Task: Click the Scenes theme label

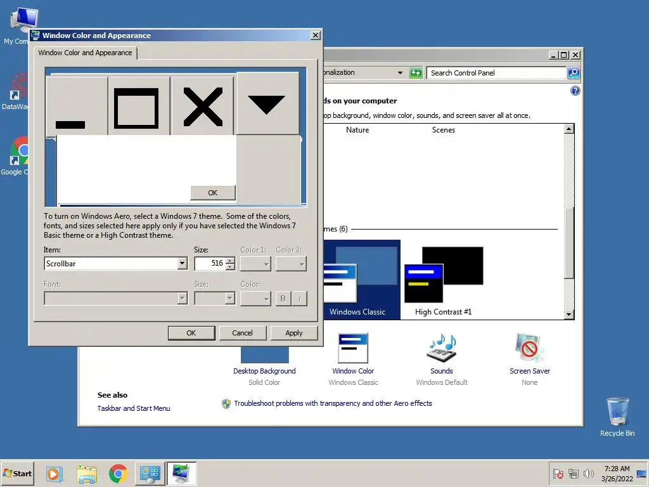Action: (443, 130)
